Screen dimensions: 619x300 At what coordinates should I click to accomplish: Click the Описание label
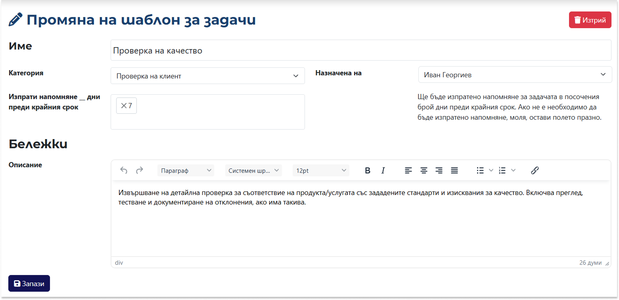coord(25,164)
